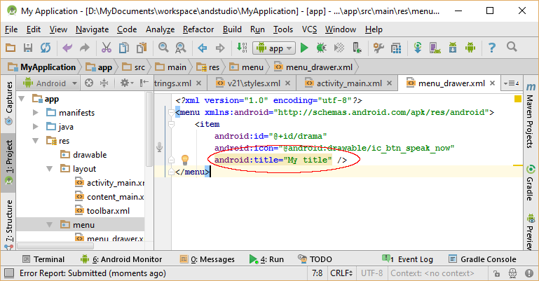Click the Search Everywhere magnifier icon
The image size is (539, 281).
click(x=512, y=47)
